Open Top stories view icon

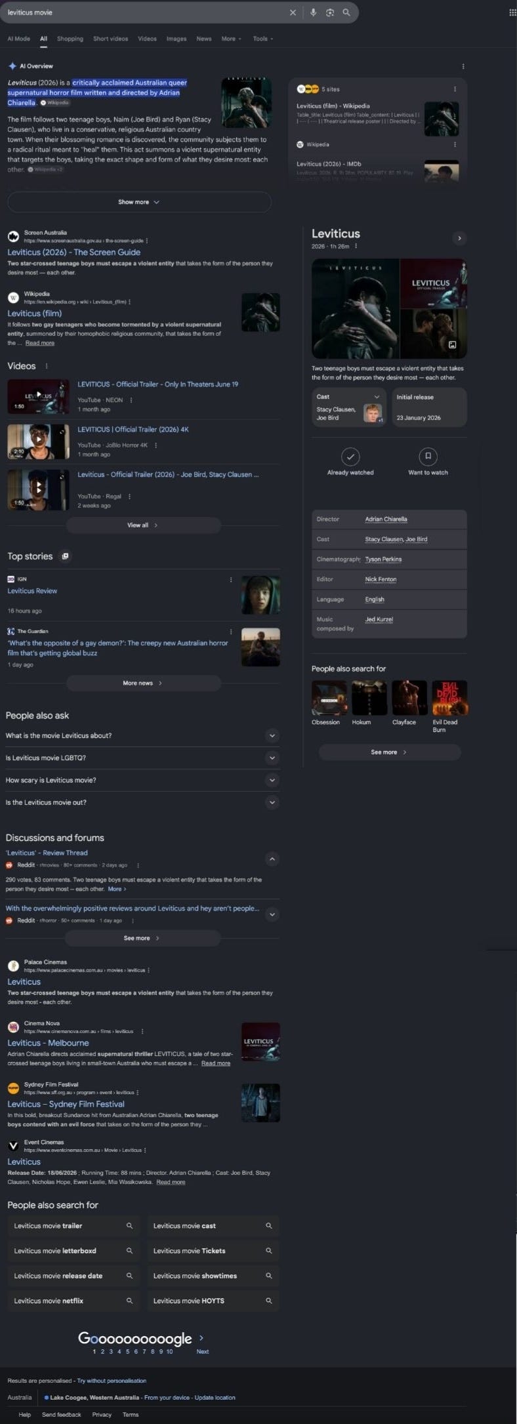pos(65,556)
